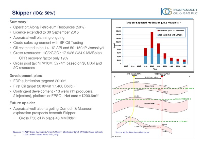This screenshot has height=141, width=203.
Task: Click the 'Nominal OWC 3,810 ft' label
Action: [183, 99]
